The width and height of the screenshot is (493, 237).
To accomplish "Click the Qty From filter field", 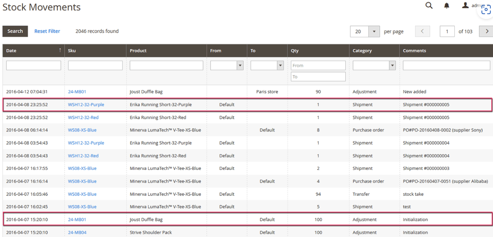I will coord(318,65).
